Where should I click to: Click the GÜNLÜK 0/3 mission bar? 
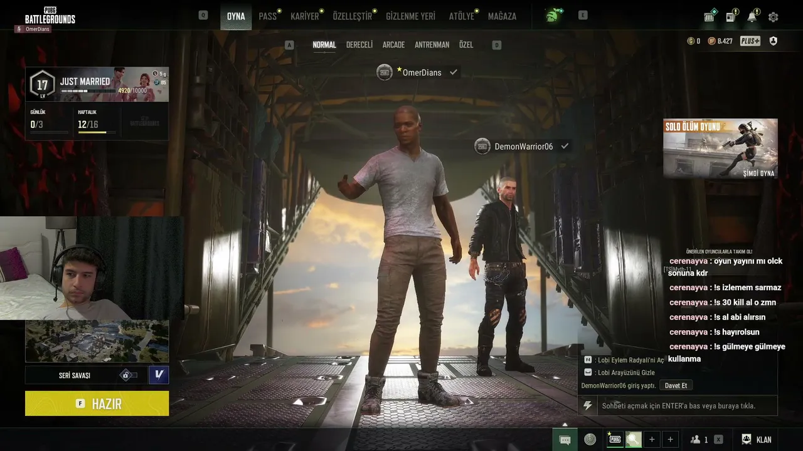point(49,132)
